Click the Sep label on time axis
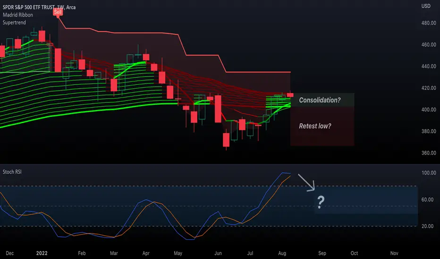Image resolution: width=440 pixels, height=259 pixels. 322,253
